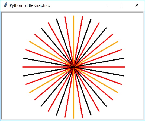Image resolution: width=145 pixels, height=121 pixels.
Task: Click the Tk feather icon in title bar
Action: click(6, 5)
